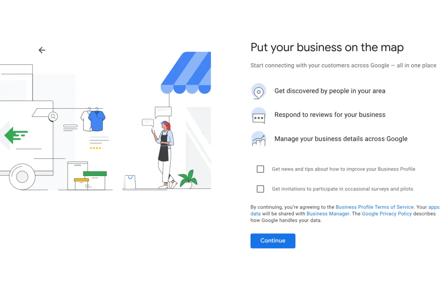This screenshot has height=295, width=443.
Task: Click the magnifying glass in the illustration
Action: point(53,116)
